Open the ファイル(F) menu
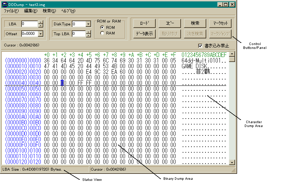Viewport: 281px width, 184px height. [x=11, y=11]
